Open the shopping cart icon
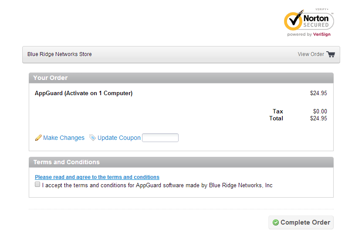 (331, 54)
